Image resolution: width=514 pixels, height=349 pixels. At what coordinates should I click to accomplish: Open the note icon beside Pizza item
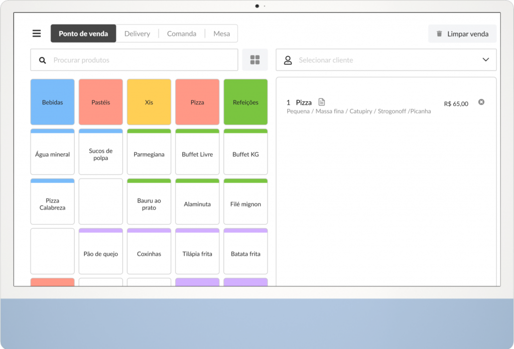322,102
